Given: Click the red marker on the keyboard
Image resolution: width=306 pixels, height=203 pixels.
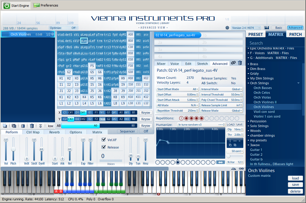Looking at the screenshot, I should (x=158, y=194).
